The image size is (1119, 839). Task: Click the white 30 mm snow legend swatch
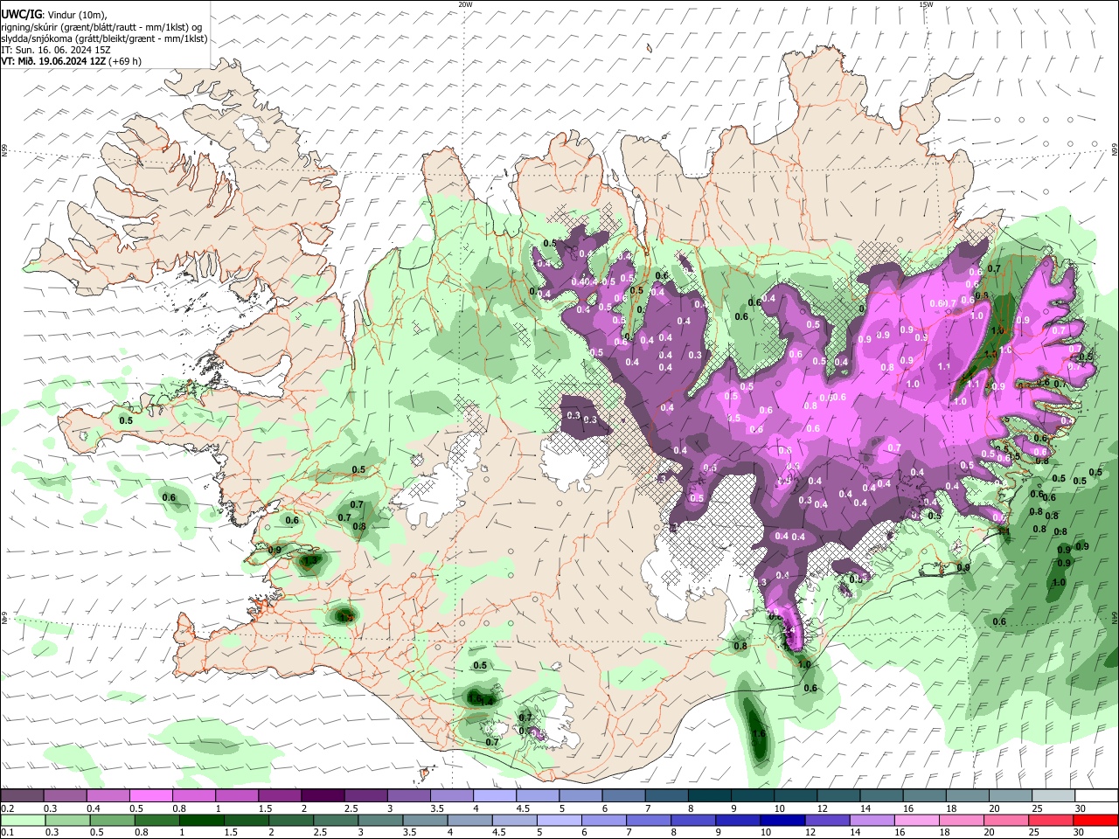[x=1096, y=795]
